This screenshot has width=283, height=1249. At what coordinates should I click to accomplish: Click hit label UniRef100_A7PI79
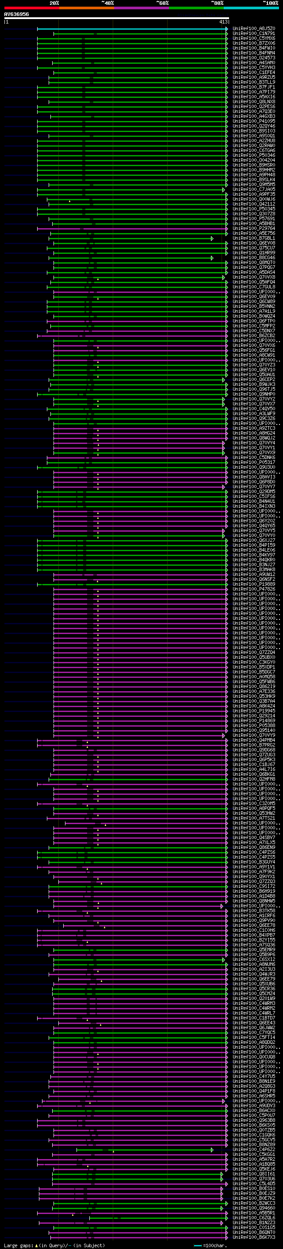pyautogui.click(x=253, y=92)
